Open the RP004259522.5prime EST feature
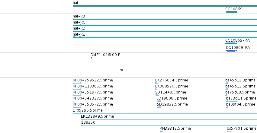257x133 pixels. tap(77, 83)
